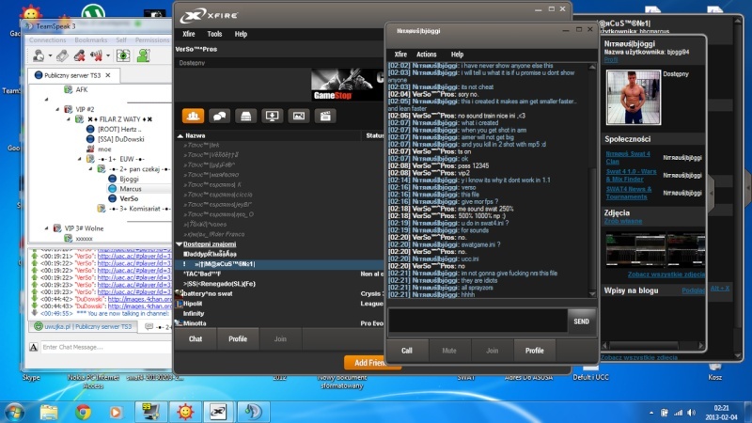This screenshot has width=752, height=423.
Task: Select user Marcus in TeamSpeak tree
Action: click(x=131, y=189)
